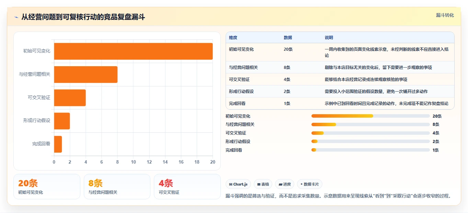
Task: Click the 可交叉验证 bar in the chart
Action: coord(70,98)
